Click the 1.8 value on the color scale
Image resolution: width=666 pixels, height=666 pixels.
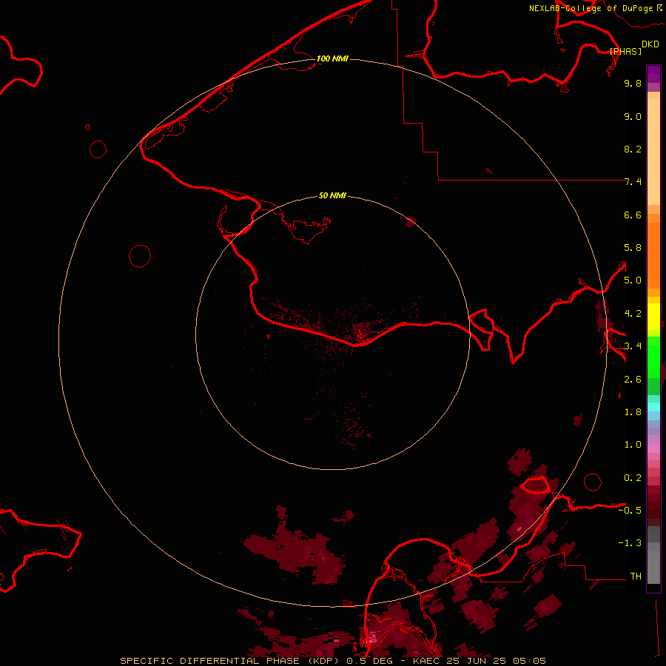(633, 412)
